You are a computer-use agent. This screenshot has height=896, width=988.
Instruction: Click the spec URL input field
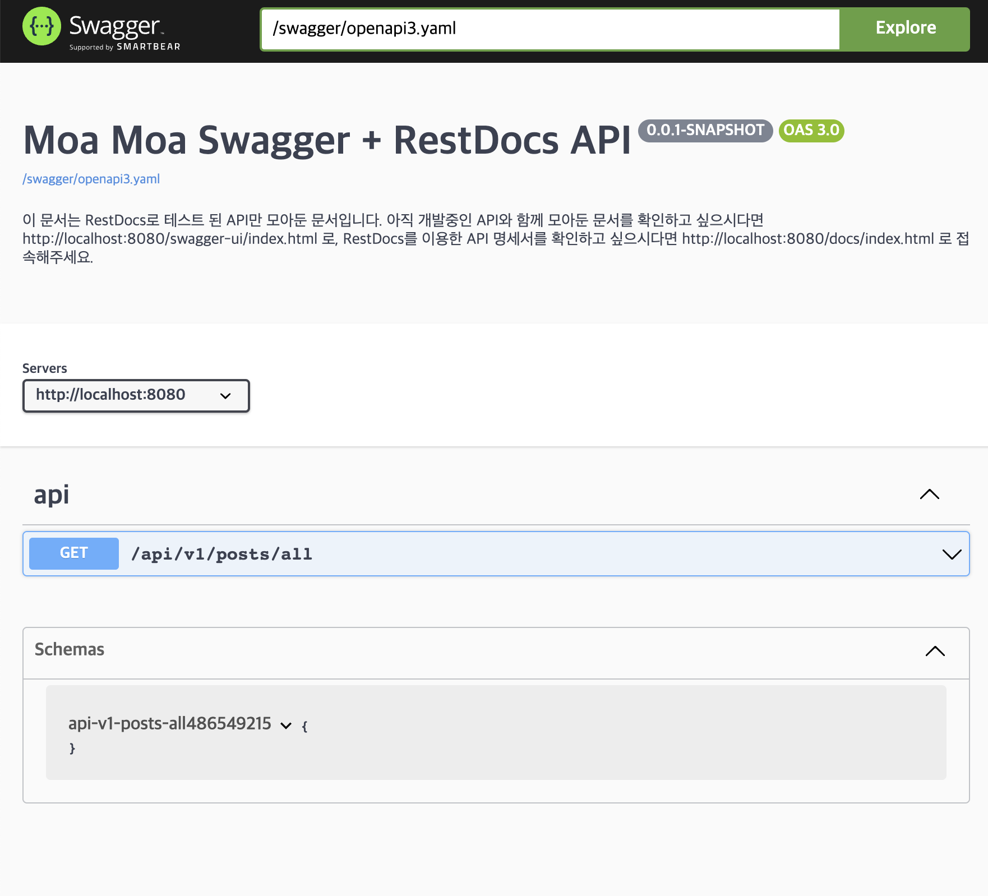click(548, 29)
